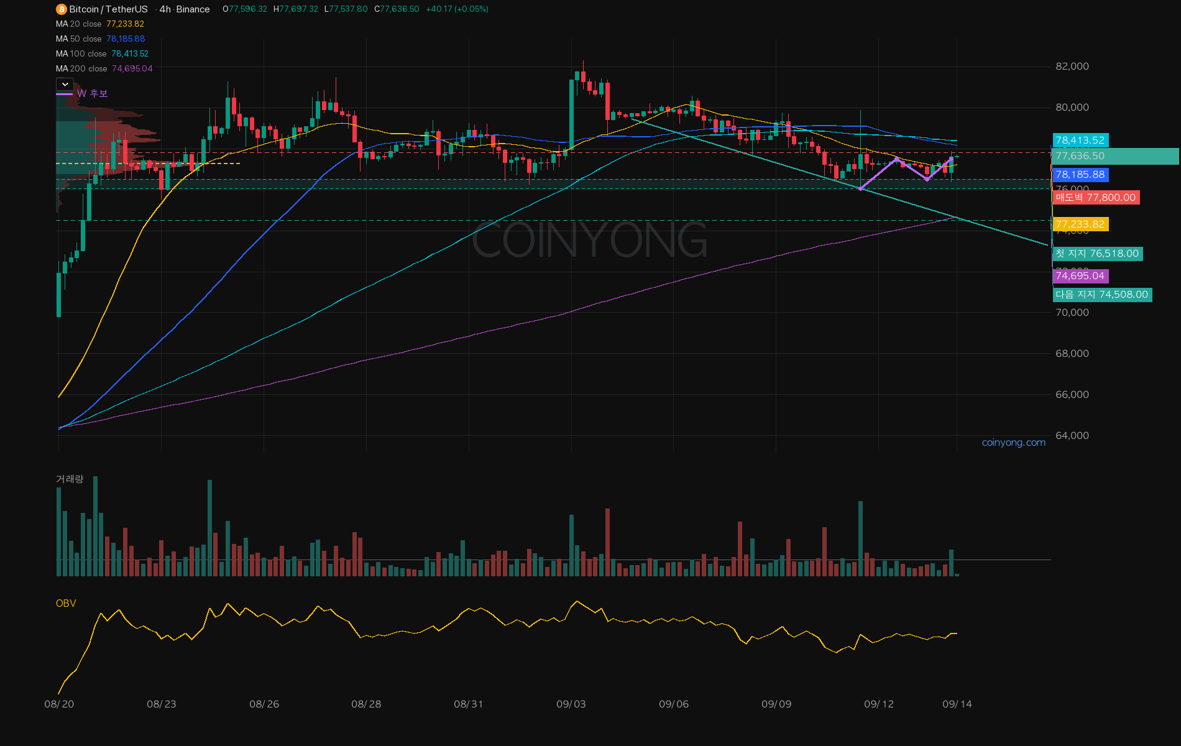Click the 08/20 date label
The width and height of the screenshot is (1181, 746).
(x=59, y=704)
